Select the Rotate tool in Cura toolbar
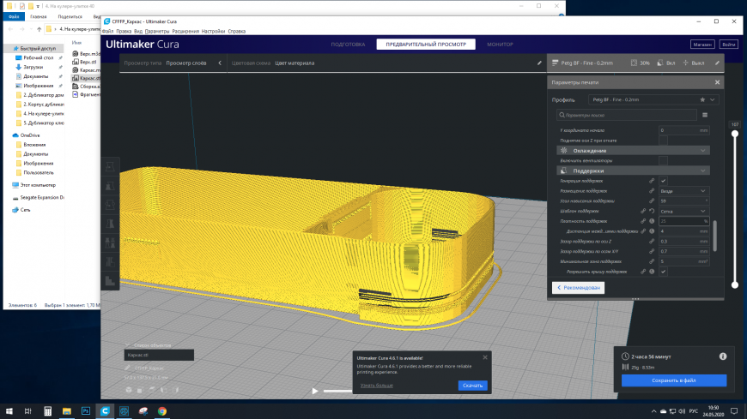The image size is (747, 419). tap(110, 205)
